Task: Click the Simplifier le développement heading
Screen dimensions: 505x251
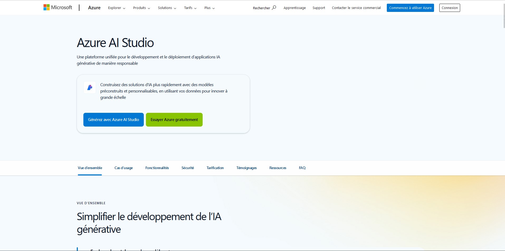Action: tap(149, 223)
